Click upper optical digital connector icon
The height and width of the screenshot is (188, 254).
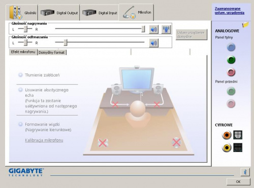pos(238,135)
